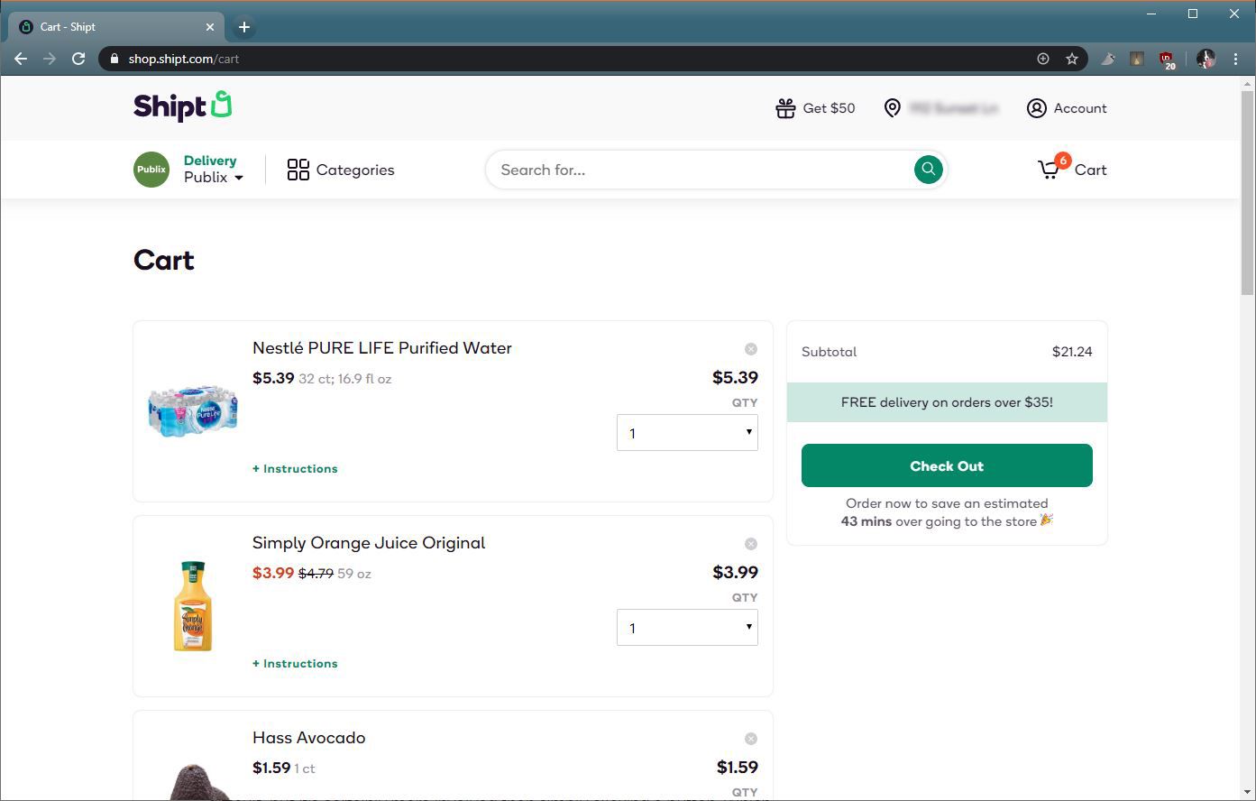Click the Chrome profile avatar
The width and height of the screenshot is (1256, 801).
[1206, 59]
